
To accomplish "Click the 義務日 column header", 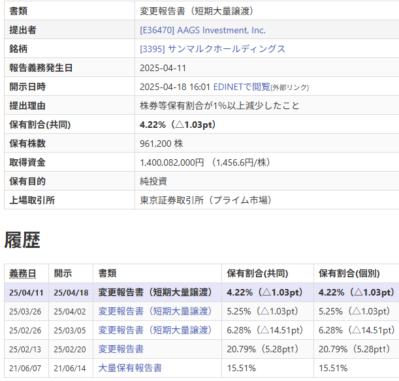I will coord(23,273).
